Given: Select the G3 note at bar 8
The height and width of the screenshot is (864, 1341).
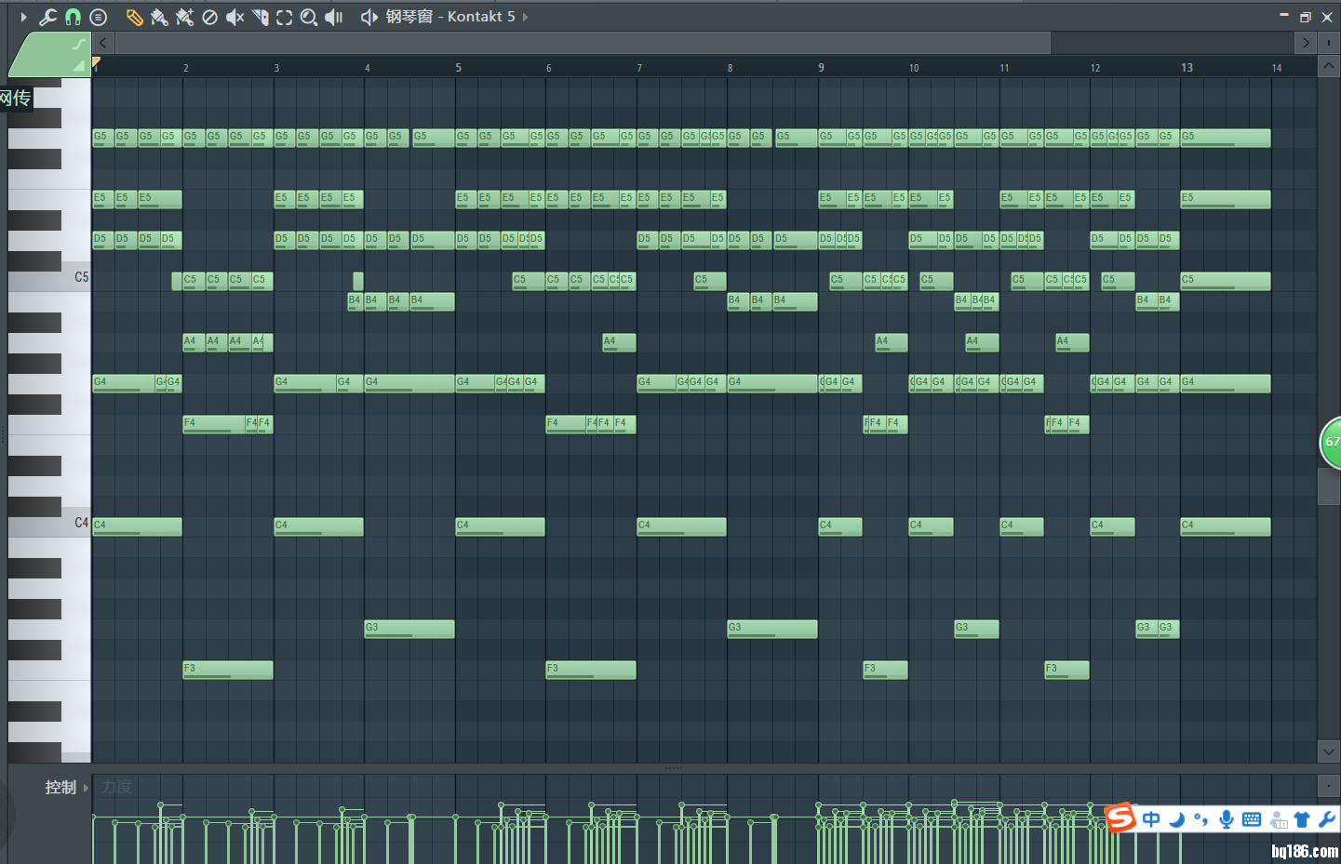Looking at the screenshot, I should [x=772, y=629].
